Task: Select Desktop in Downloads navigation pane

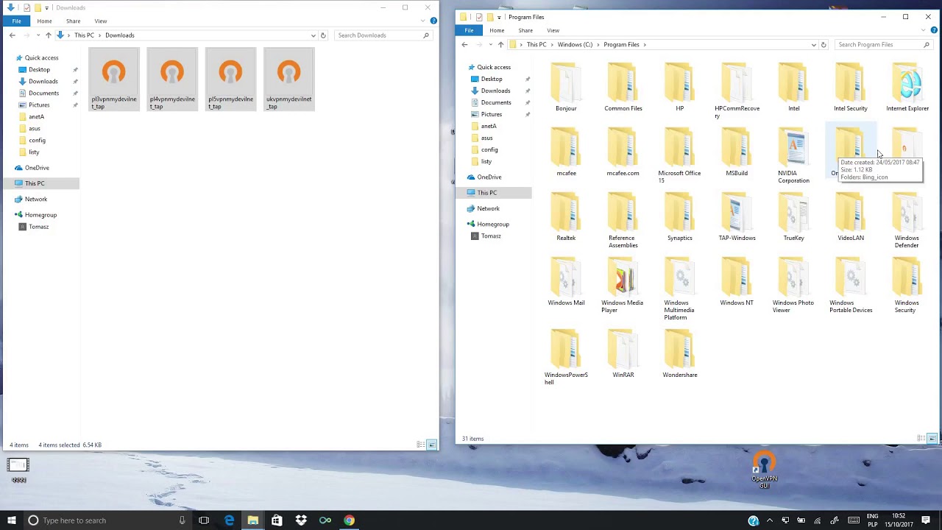Action: (39, 70)
